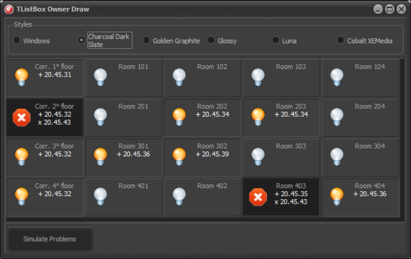Select the Windows style radio button

(x=17, y=40)
